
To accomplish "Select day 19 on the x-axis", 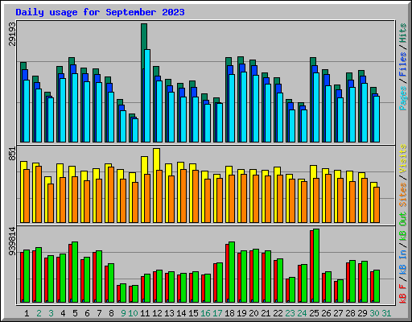I will (x=241, y=313).
